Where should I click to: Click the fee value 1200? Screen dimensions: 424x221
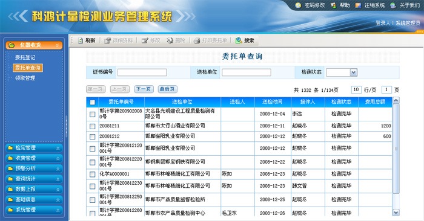tap(386, 126)
